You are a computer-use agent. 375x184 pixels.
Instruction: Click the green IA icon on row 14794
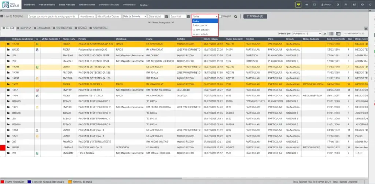coord(37,67)
